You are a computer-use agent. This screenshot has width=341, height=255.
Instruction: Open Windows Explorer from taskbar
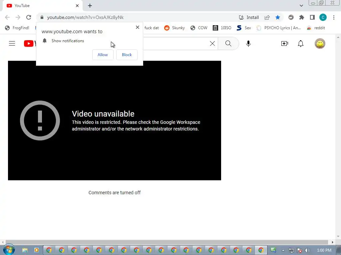tap(25, 250)
